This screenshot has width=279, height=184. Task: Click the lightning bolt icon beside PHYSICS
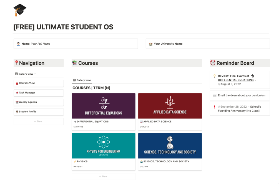pos(75,162)
